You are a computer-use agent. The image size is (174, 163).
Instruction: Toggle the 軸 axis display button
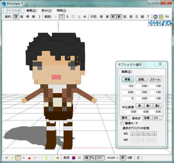[x=87, y=158]
